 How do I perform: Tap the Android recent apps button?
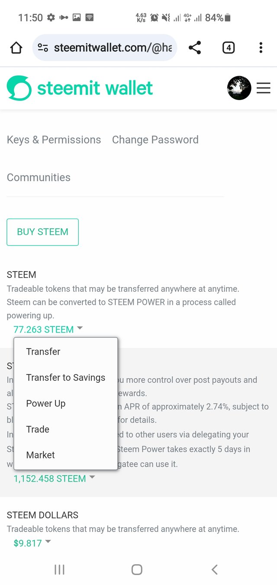coord(59,569)
